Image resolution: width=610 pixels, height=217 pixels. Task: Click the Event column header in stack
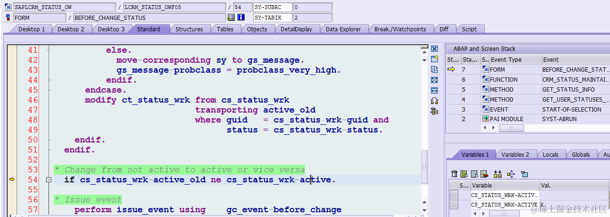point(576,60)
